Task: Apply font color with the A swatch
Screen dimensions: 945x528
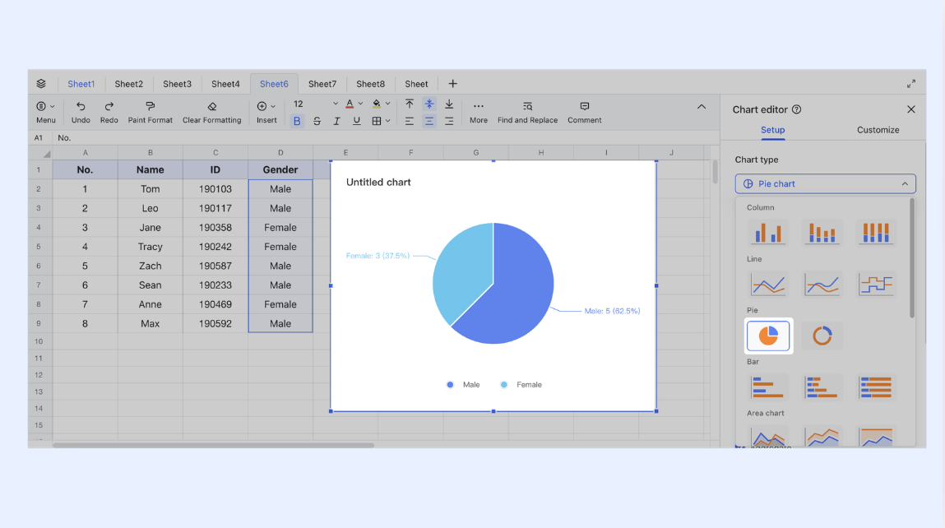Action: click(350, 104)
